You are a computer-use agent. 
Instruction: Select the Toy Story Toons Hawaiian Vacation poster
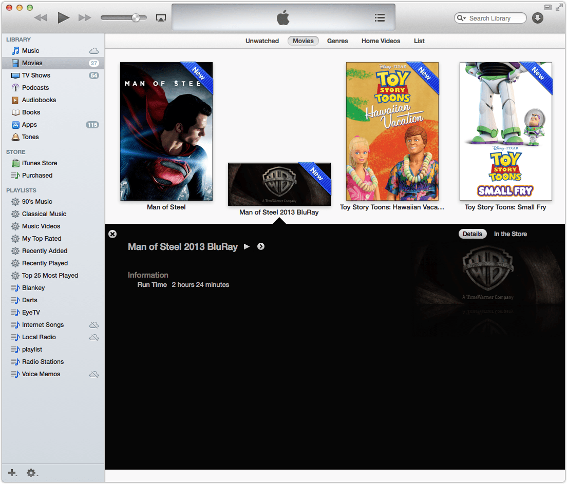(392, 131)
